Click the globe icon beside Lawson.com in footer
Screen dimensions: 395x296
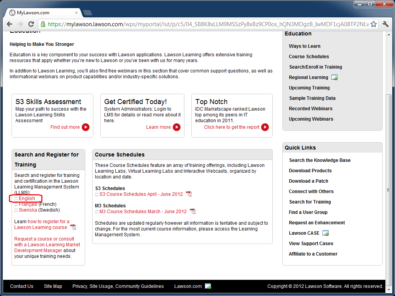208,286
